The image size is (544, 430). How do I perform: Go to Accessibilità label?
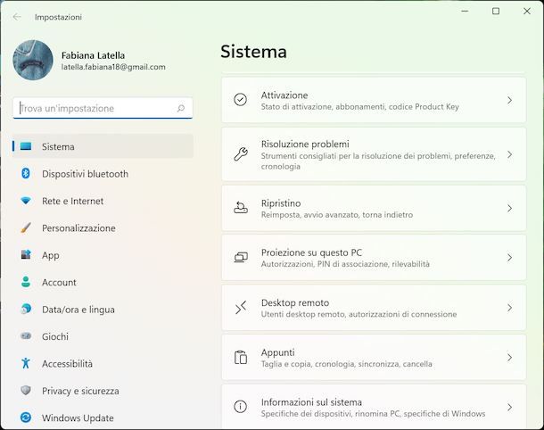coord(67,364)
